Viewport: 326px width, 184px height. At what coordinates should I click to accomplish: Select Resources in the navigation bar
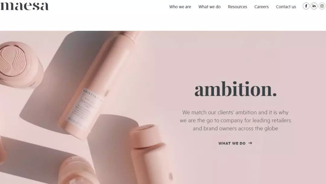coord(238,7)
